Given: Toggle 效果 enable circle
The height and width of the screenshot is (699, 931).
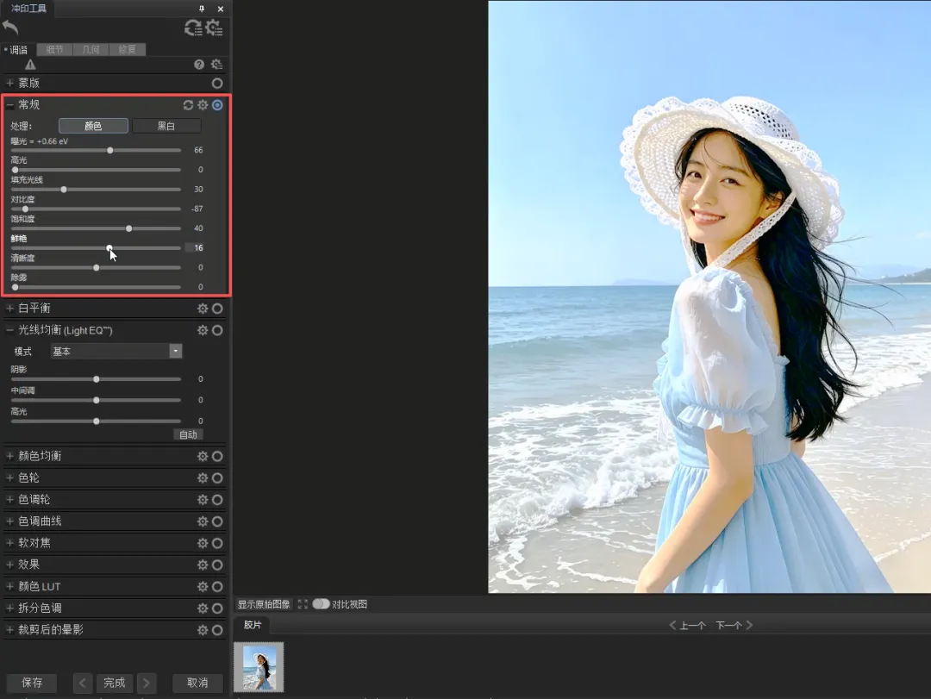Looking at the screenshot, I should click(218, 565).
